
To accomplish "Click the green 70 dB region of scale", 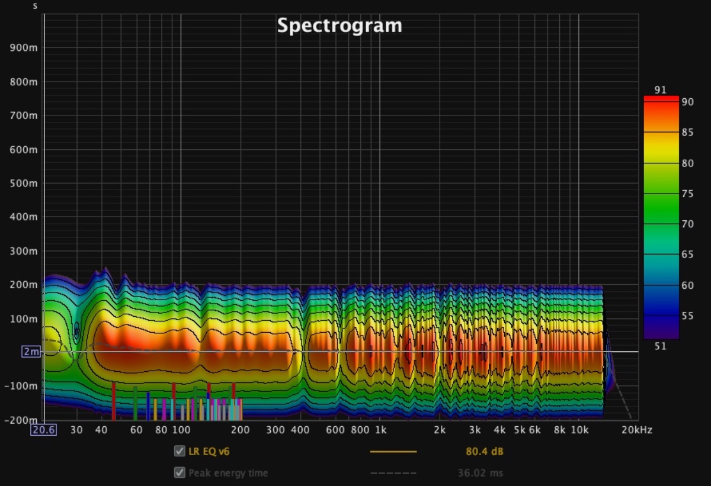I will 661,224.
